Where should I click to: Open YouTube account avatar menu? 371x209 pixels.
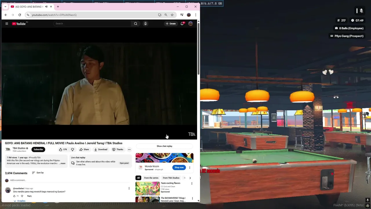click(x=190, y=24)
